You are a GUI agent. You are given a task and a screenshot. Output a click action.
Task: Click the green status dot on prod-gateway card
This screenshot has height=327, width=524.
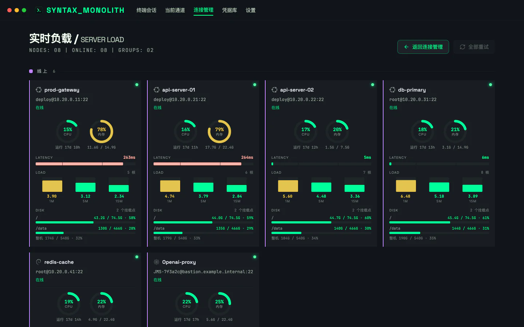pyautogui.click(x=137, y=85)
